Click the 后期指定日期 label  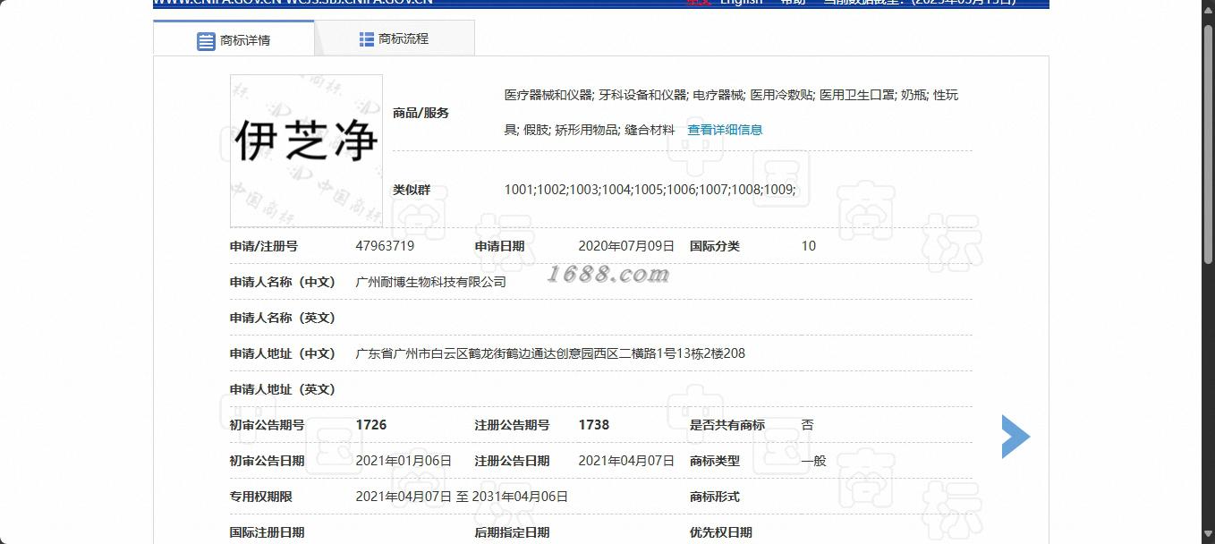tap(513, 532)
